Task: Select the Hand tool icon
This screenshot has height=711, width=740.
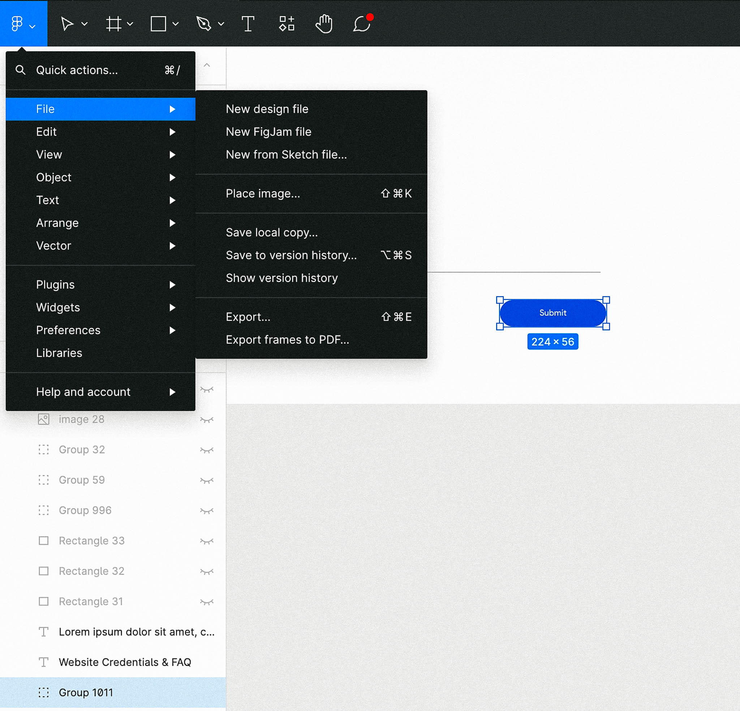Action: tap(324, 24)
